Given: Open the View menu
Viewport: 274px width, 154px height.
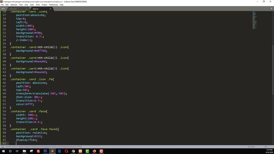Looking at the screenshot, I should tap(26, 5).
